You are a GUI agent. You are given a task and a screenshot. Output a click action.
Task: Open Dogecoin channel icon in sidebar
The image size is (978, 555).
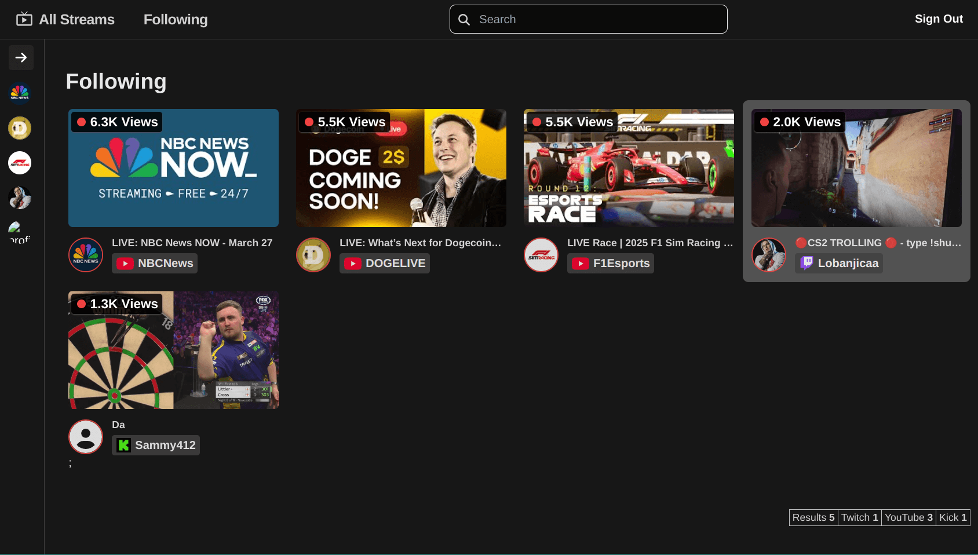(x=20, y=128)
